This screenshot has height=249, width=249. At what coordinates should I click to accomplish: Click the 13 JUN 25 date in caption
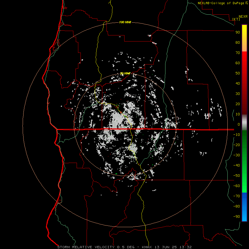pyautogui.click(x=166, y=247)
